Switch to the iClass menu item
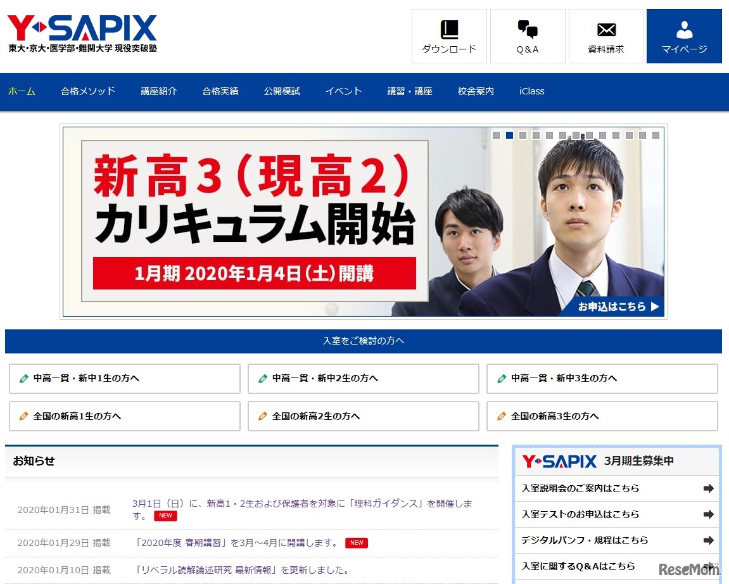This screenshot has height=584, width=729. tap(531, 91)
